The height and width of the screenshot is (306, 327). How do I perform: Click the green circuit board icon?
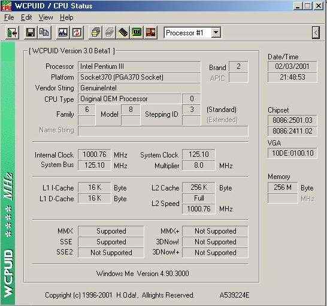point(137,32)
